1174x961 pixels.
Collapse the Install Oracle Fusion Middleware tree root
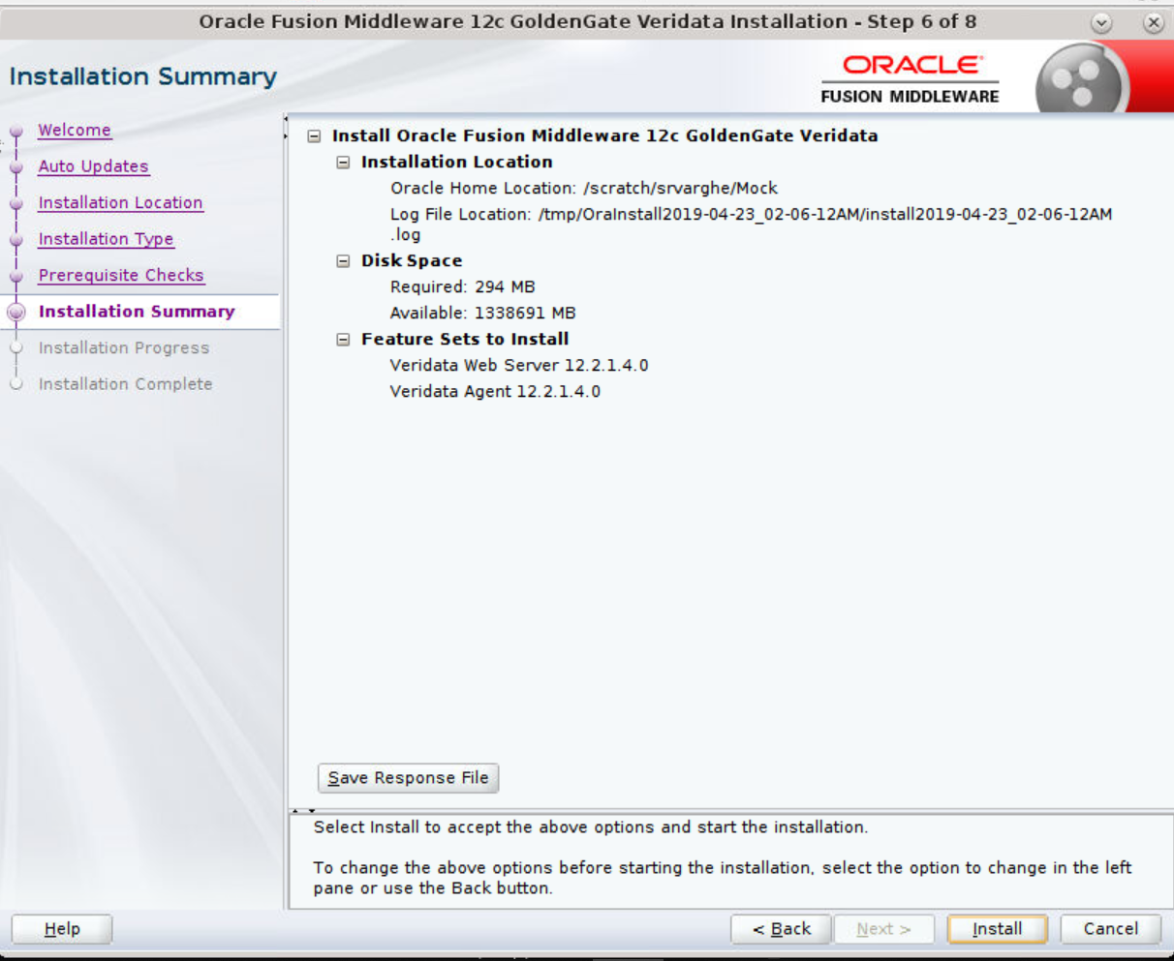point(314,136)
